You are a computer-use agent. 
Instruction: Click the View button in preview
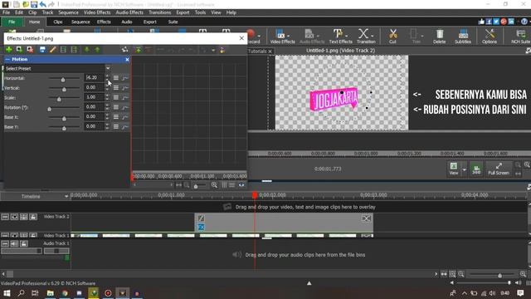[x=454, y=169]
